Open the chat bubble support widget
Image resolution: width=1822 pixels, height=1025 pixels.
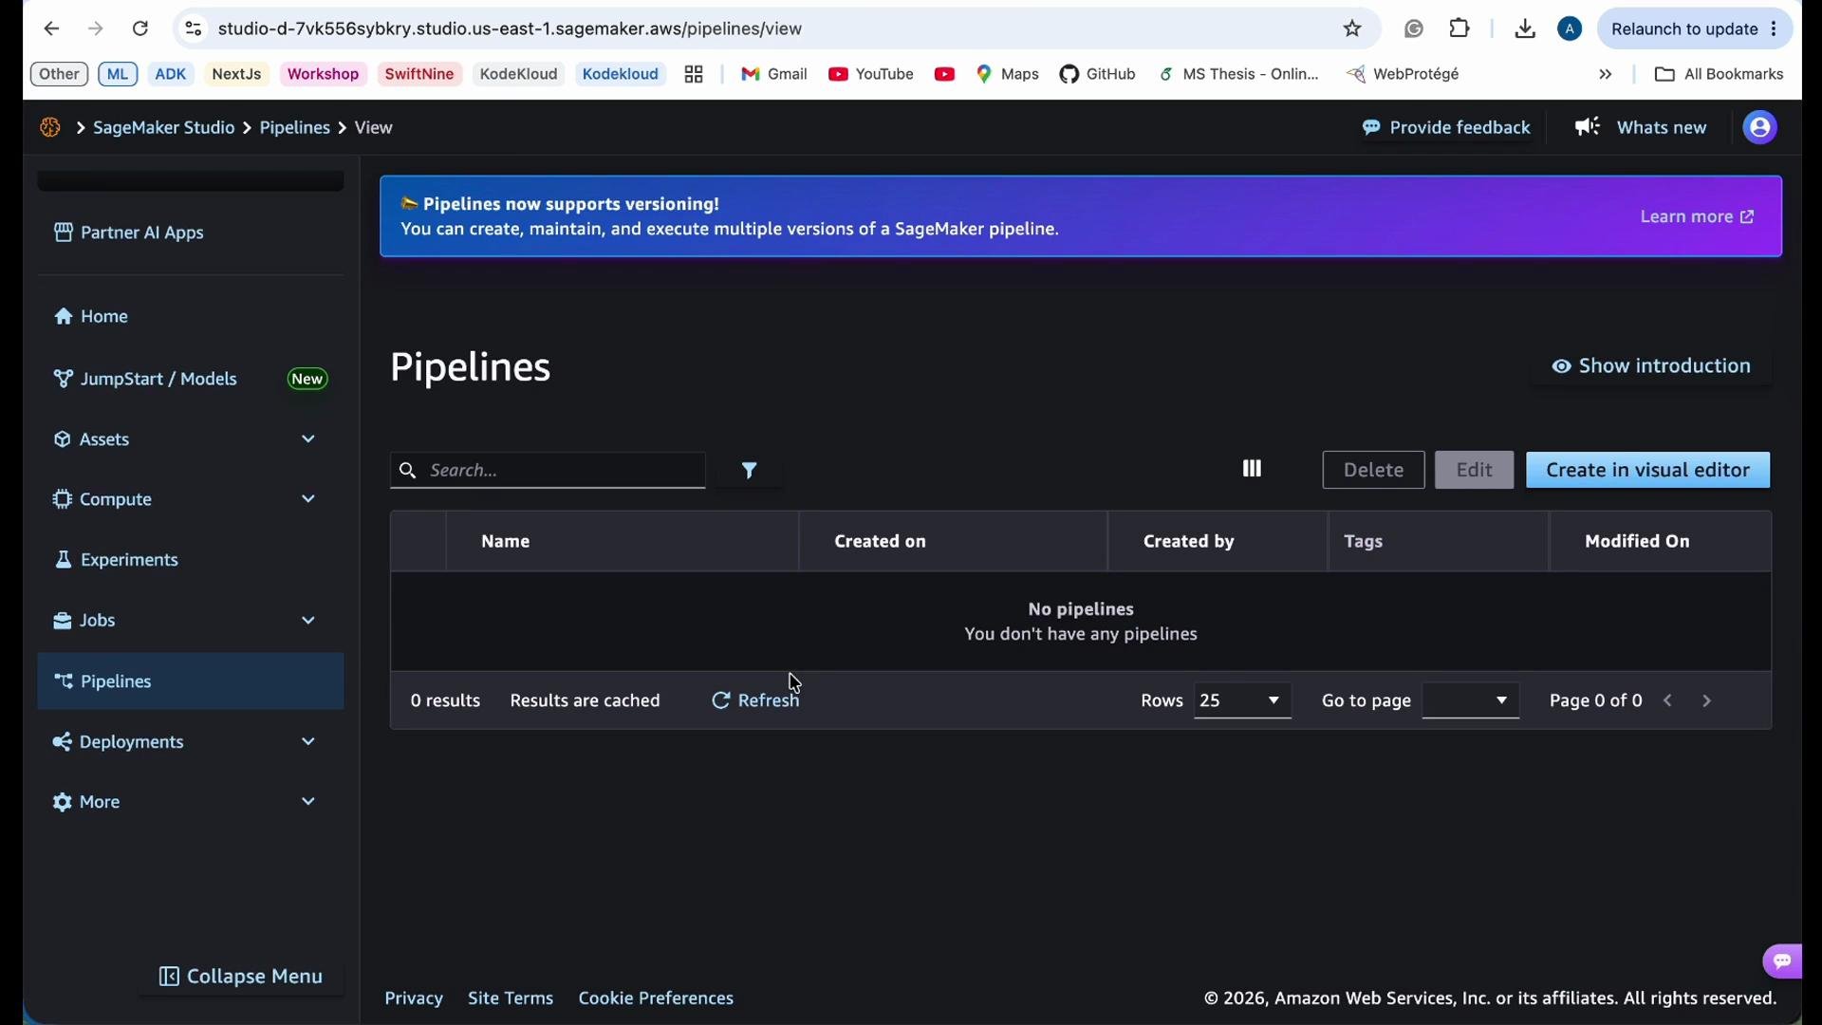pyautogui.click(x=1782, y=960)
